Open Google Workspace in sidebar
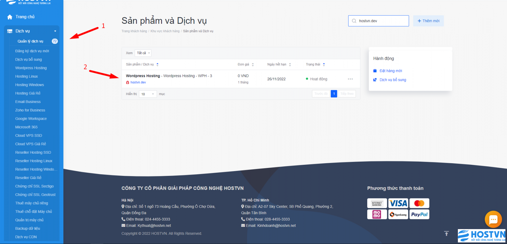Viewport: 507px width, 244px height. (31, 119)
